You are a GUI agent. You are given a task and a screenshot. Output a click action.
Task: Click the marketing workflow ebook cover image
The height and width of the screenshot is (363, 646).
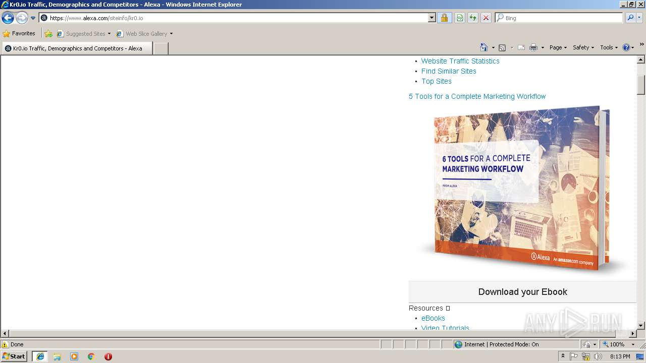tap(522, 189)
